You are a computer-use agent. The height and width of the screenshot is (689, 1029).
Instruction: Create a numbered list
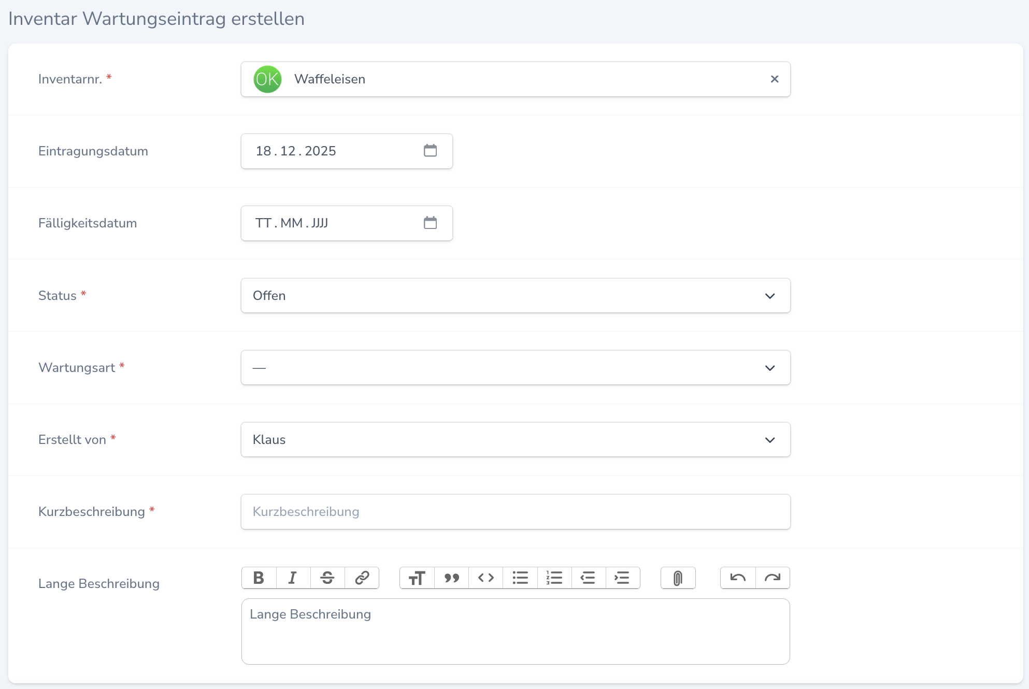pyautogui.click(x=554, y=578)
